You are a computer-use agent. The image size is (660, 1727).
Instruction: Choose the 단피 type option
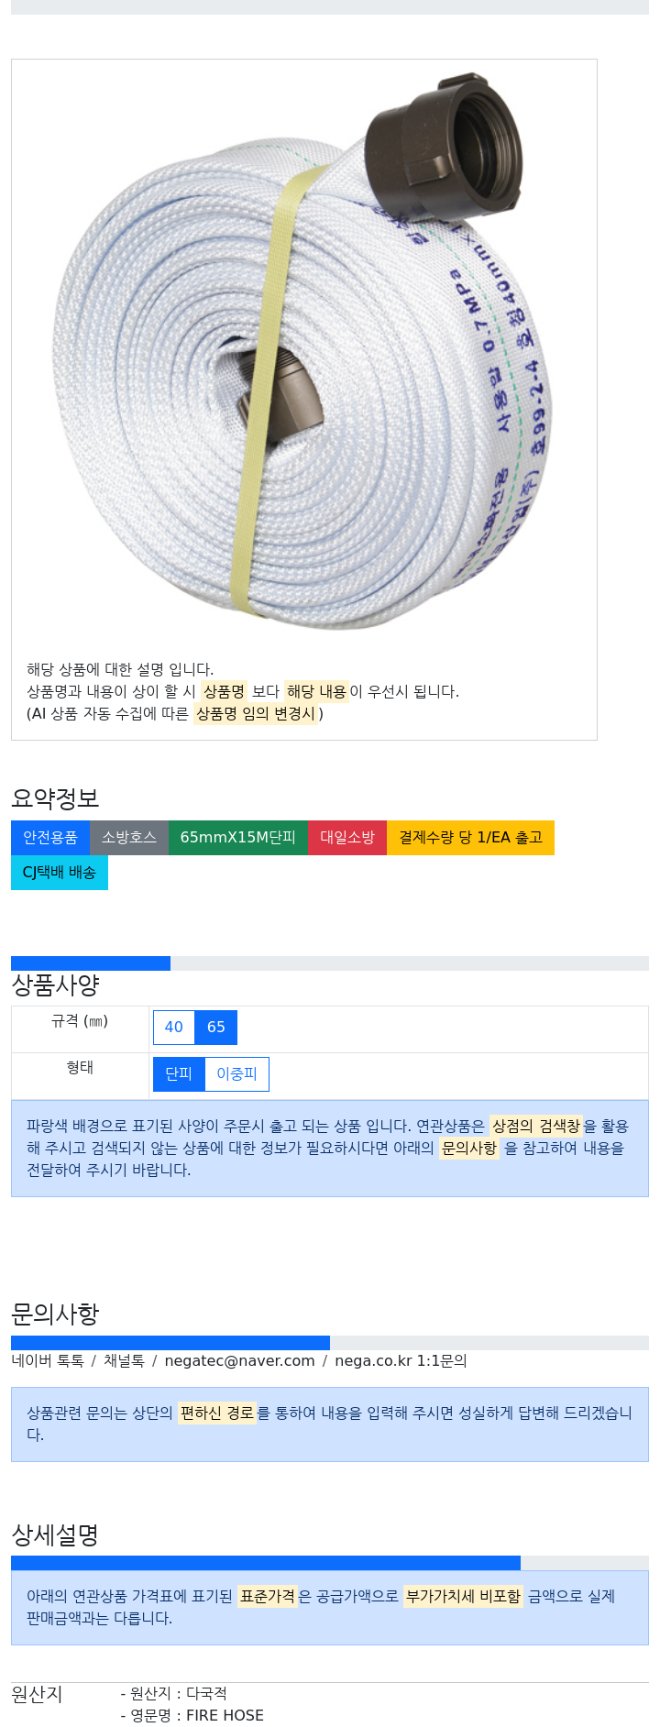click(x=179, y=1073)
